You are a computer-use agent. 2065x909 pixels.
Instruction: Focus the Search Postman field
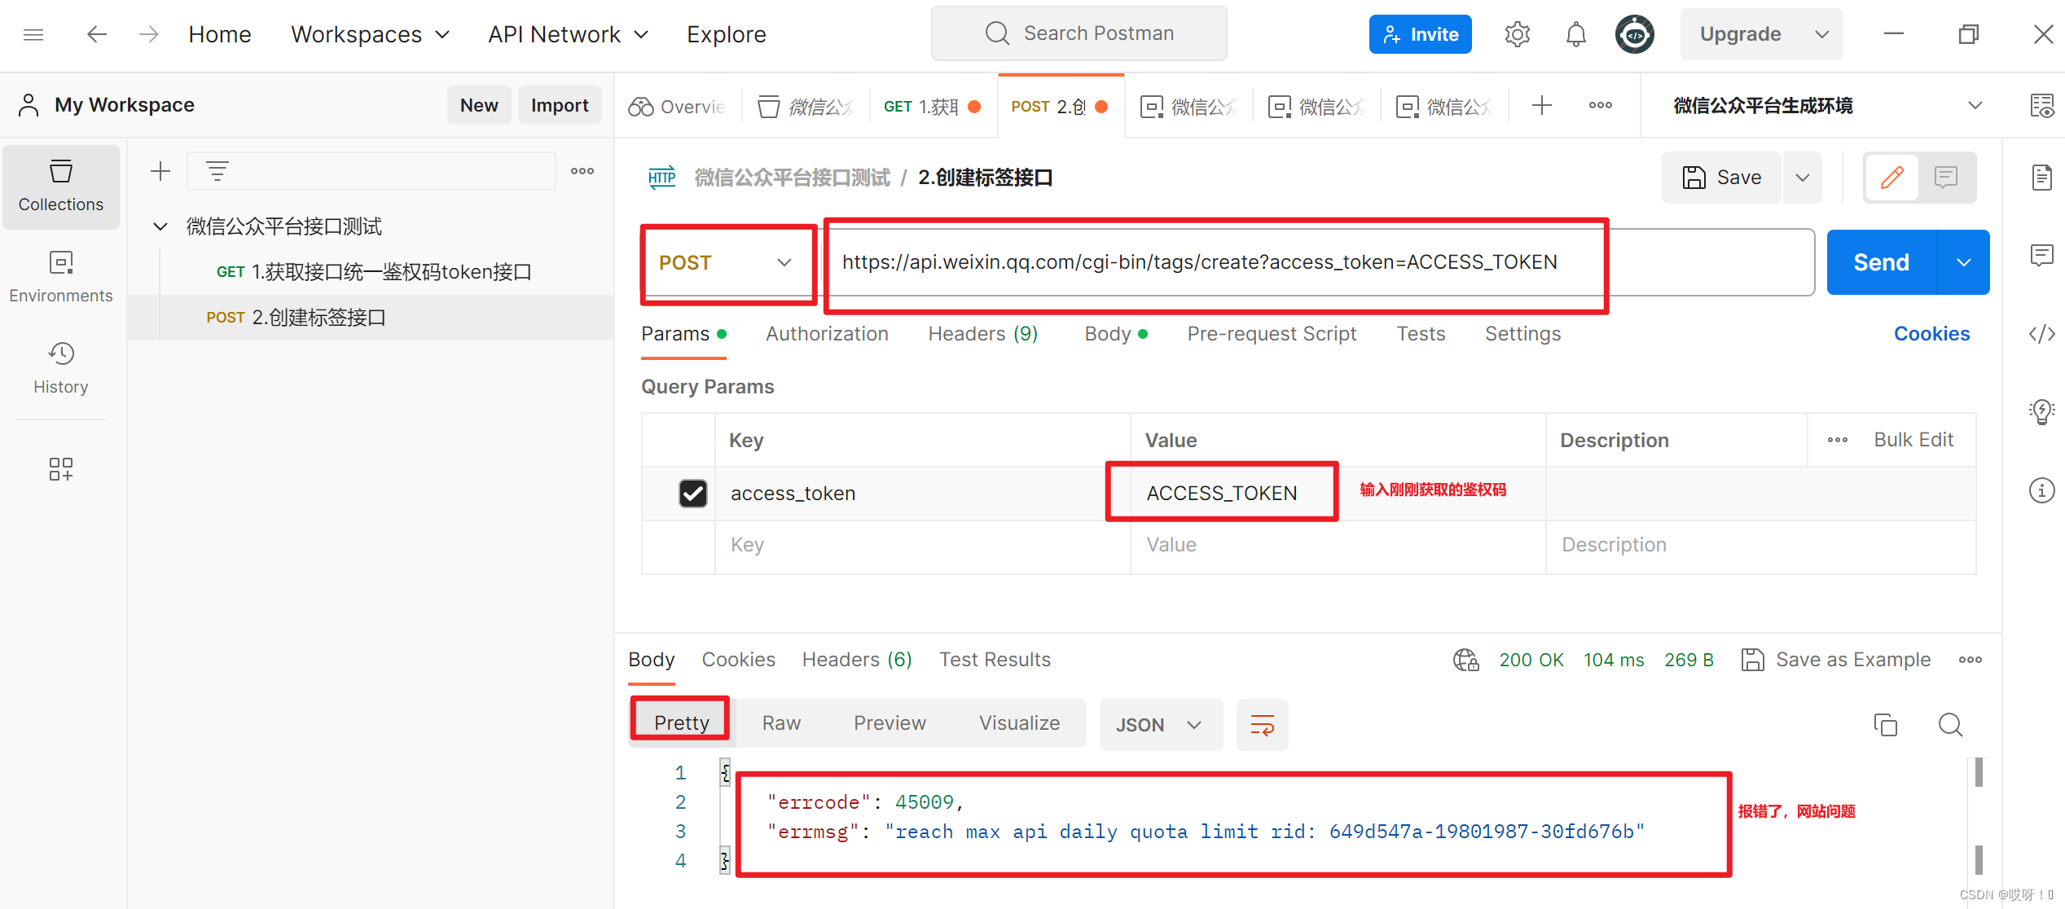[x=1079, y=33]
